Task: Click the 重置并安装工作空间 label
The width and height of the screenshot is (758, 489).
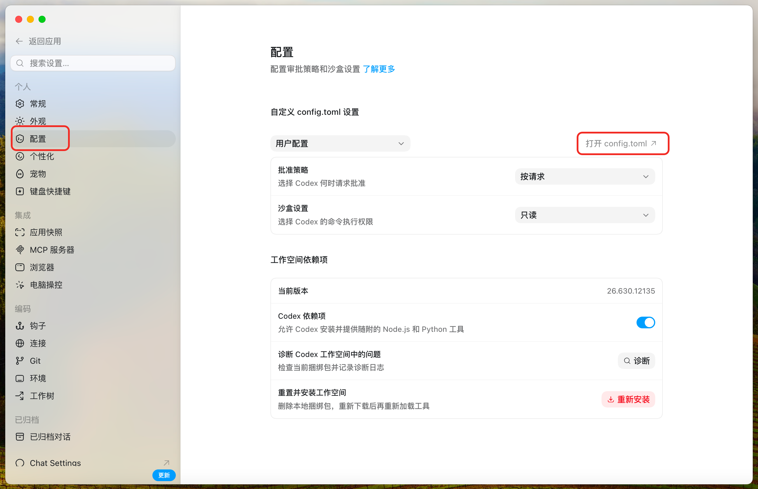Action: (x=312, y=393)
